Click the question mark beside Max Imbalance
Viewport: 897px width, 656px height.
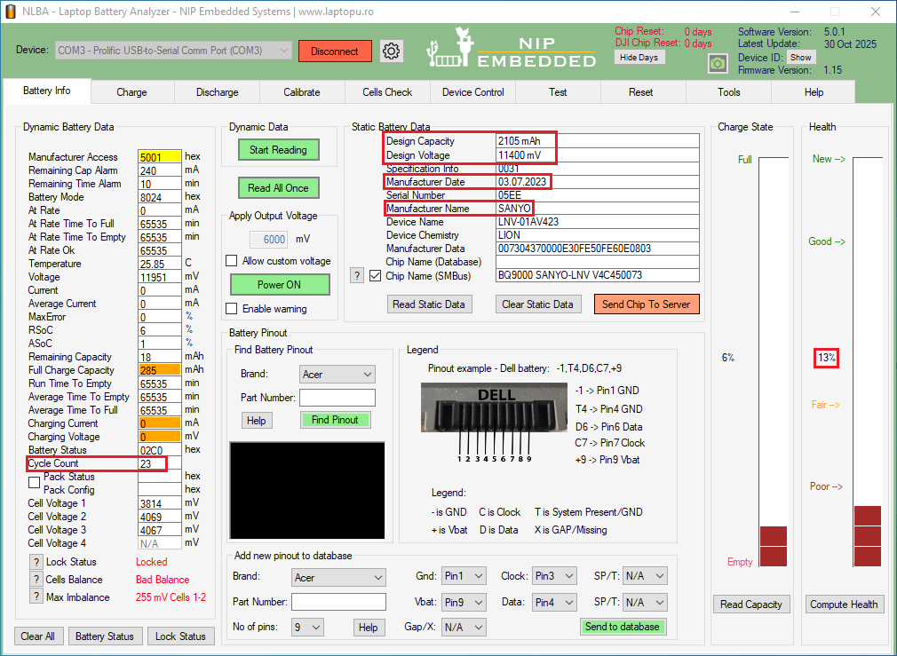[36, 597]
